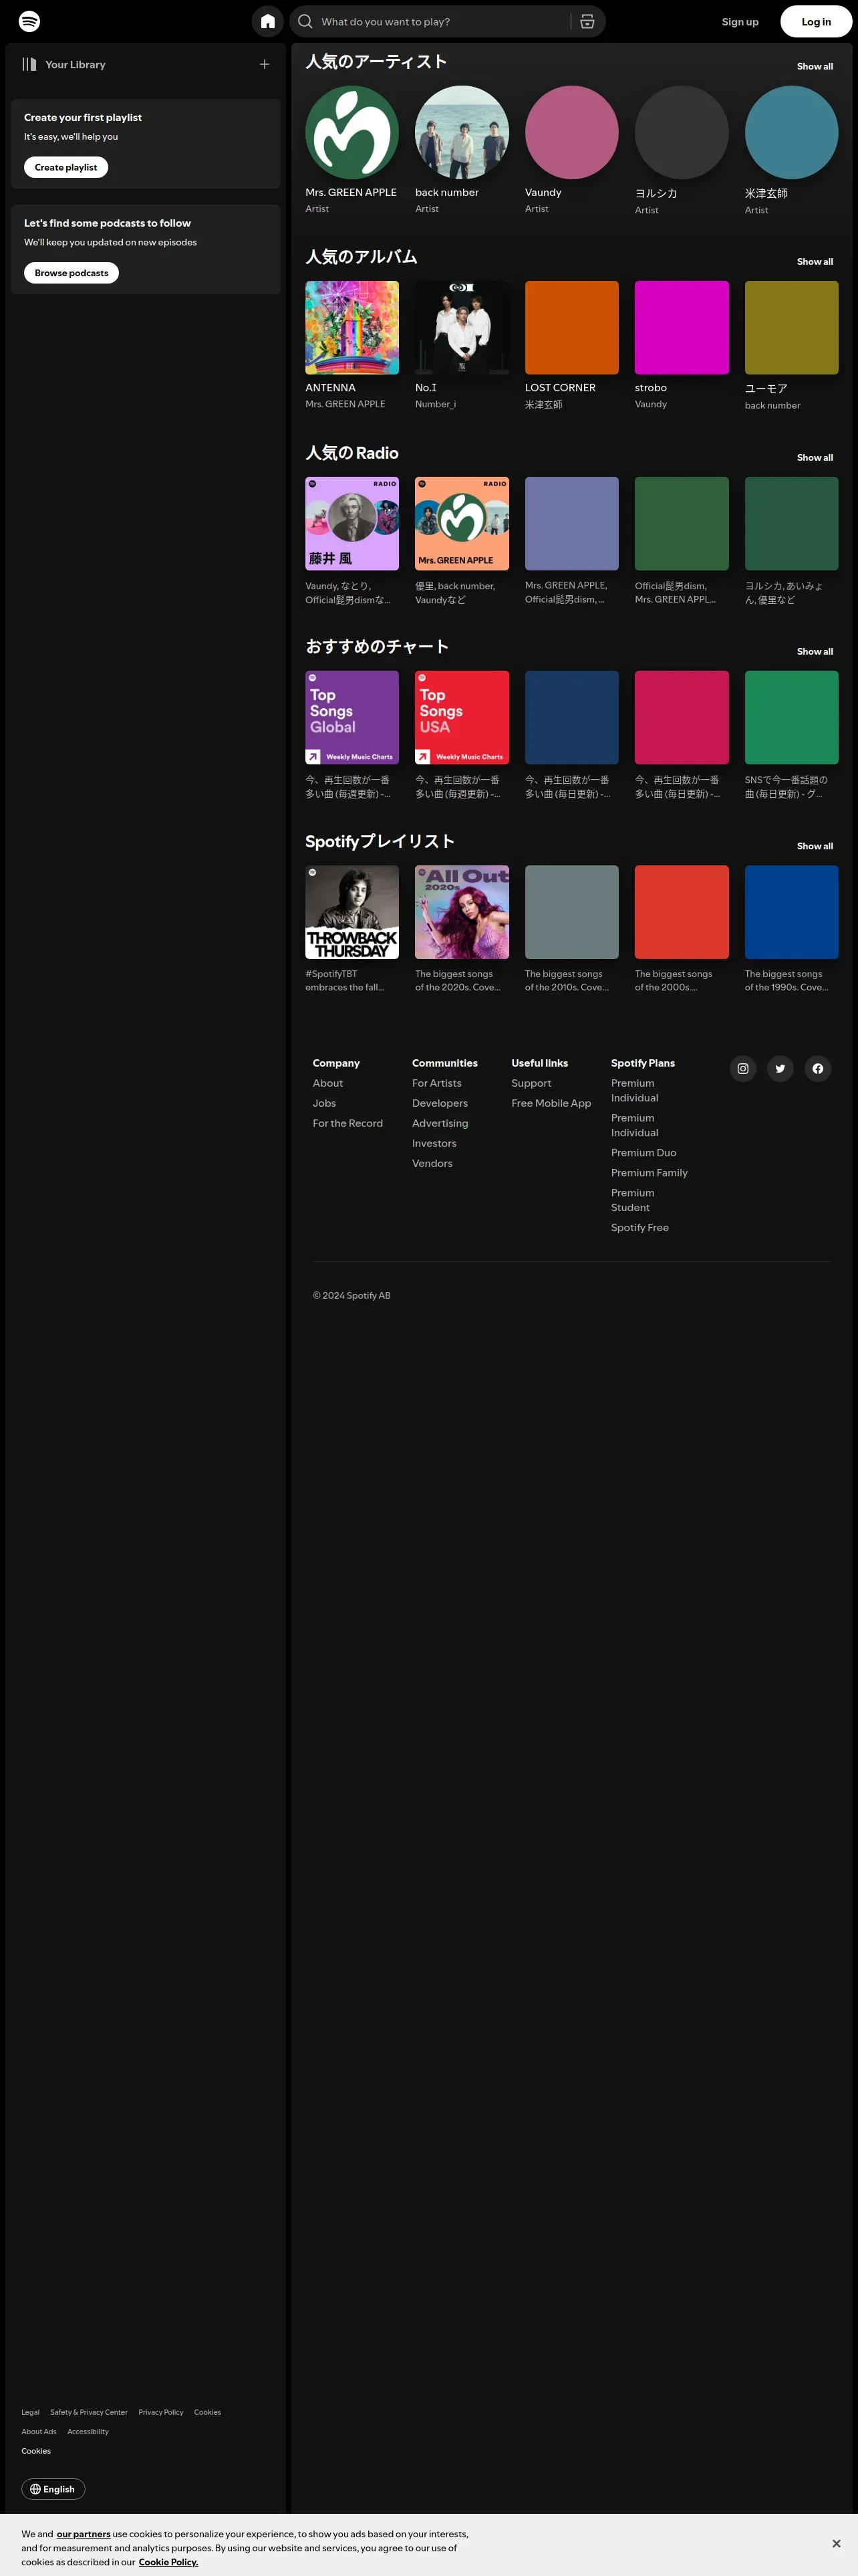
Task: Open Spotify's Instagram page icon
Action: tap(742, 1068)
